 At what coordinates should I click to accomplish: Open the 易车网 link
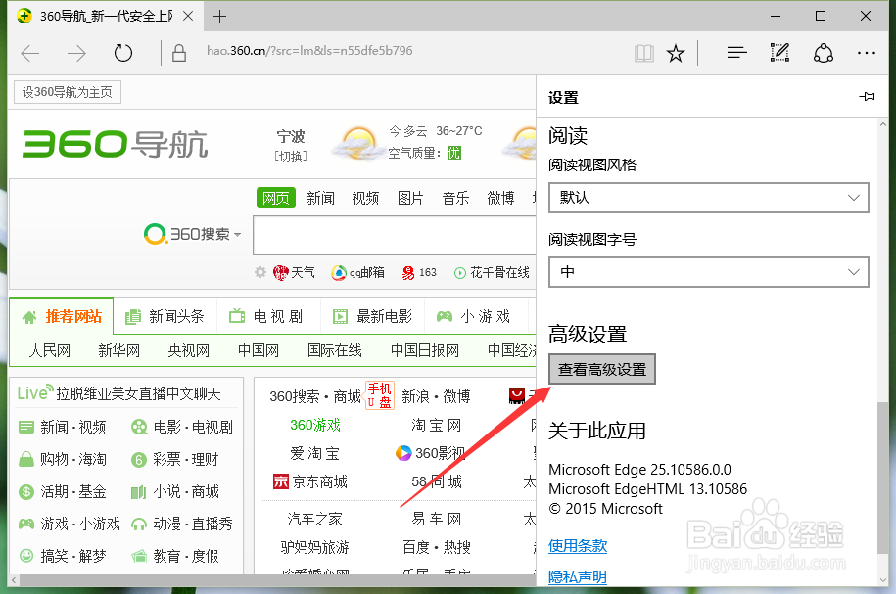[436, 519]
